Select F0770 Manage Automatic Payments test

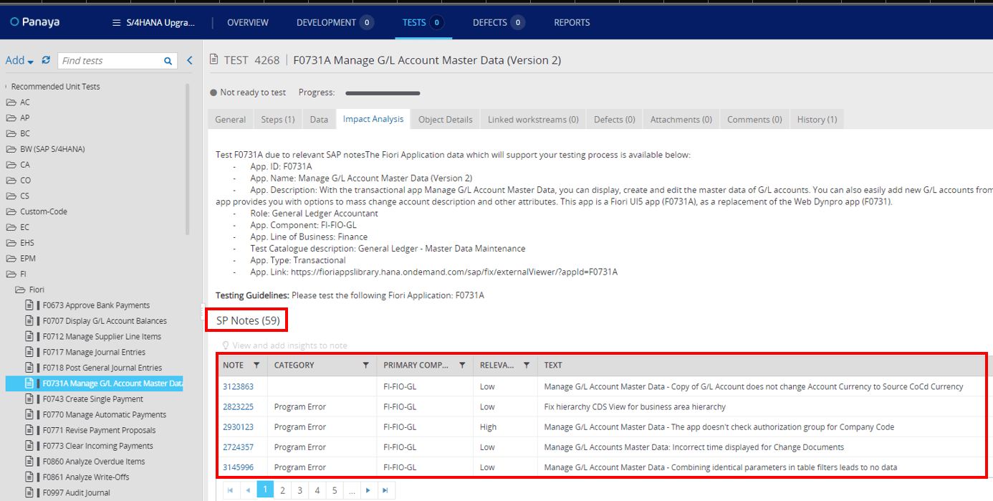coord(105,414)
